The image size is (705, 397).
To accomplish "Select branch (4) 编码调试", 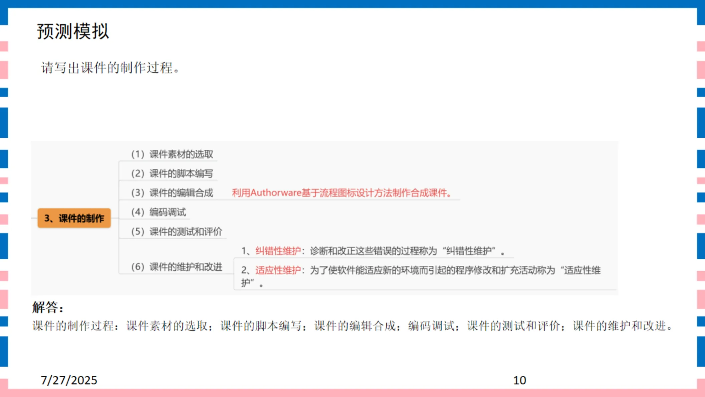I will pos(158,212).
